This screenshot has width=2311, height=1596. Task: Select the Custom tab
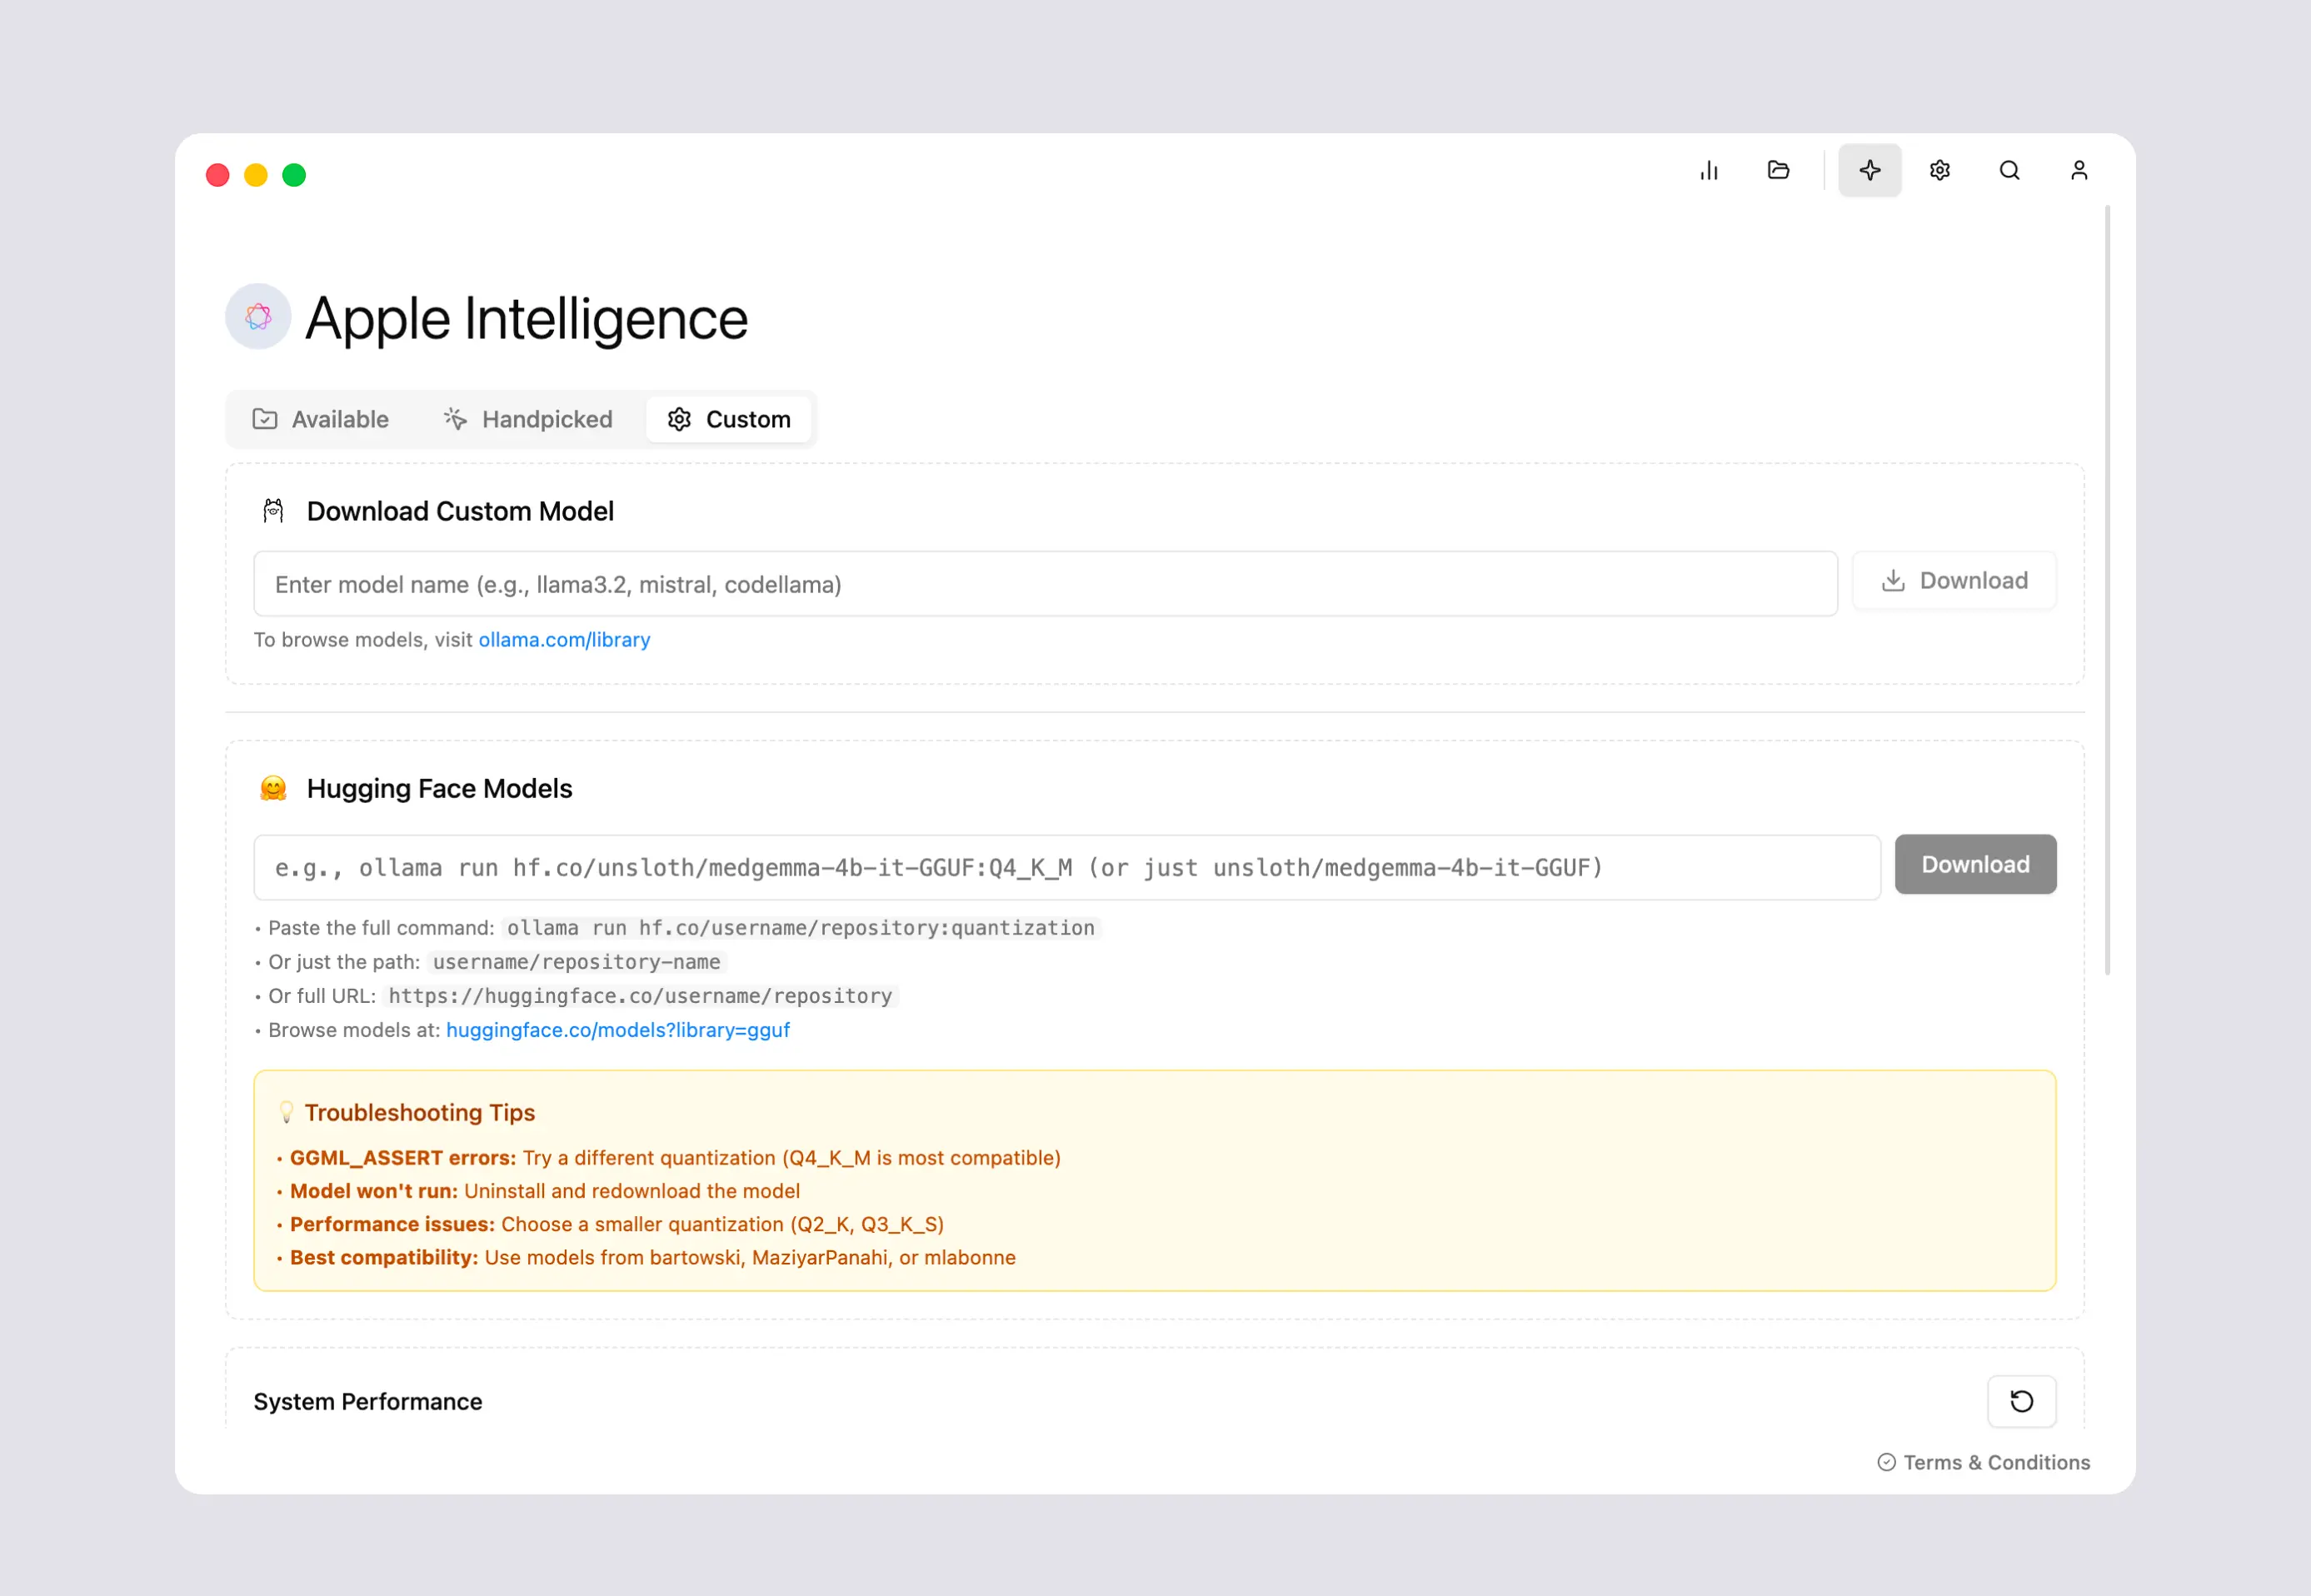point(729,419)
